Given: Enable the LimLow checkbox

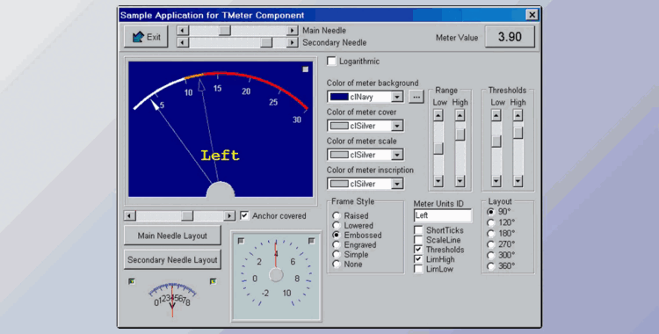Looking at the screenshot, I should tap(418, 269).
